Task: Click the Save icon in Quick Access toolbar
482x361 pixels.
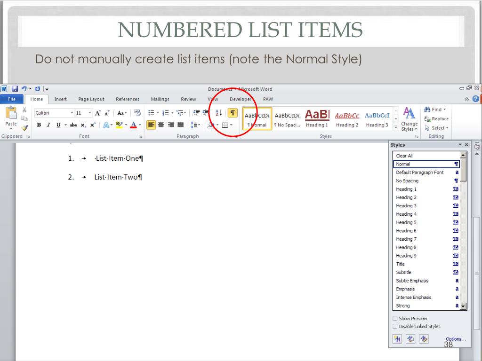Action: 15,89
